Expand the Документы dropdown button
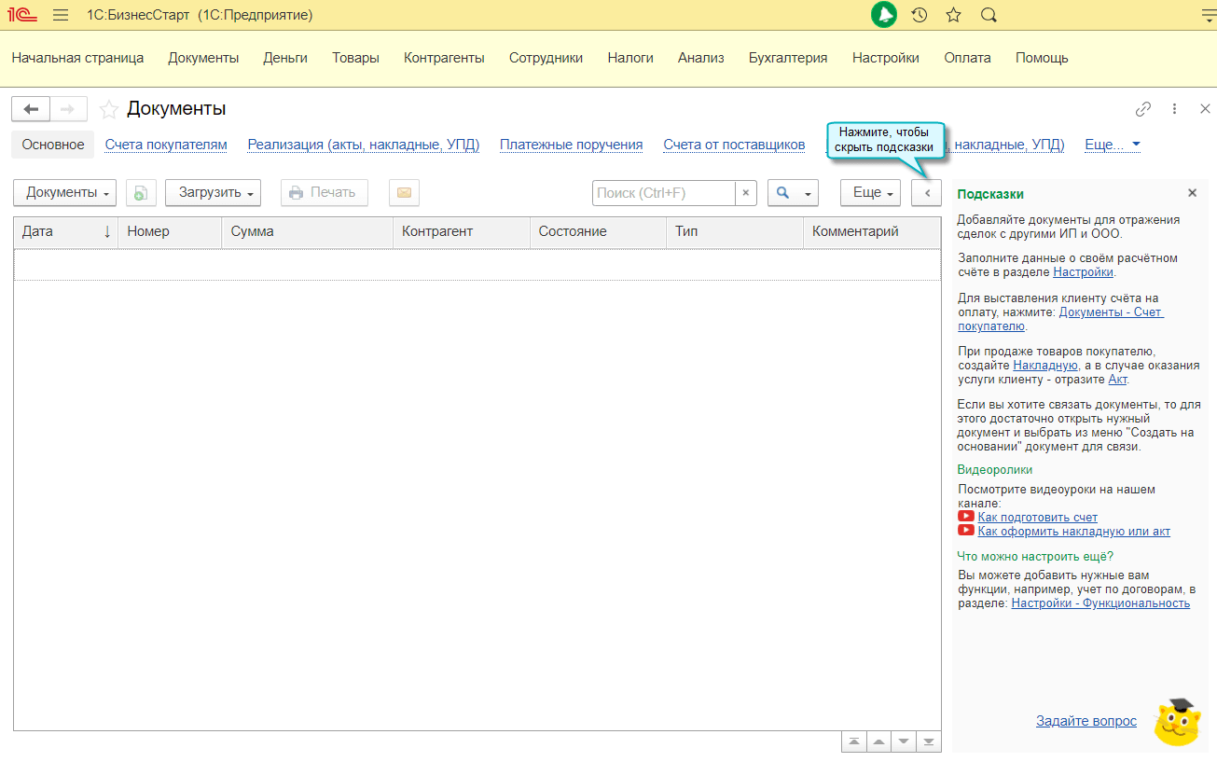 point(64,193)
